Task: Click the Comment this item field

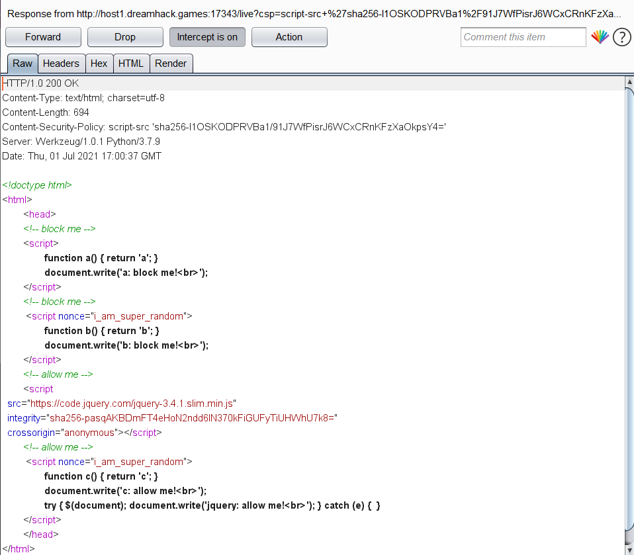Action: [x=523, y=37]
